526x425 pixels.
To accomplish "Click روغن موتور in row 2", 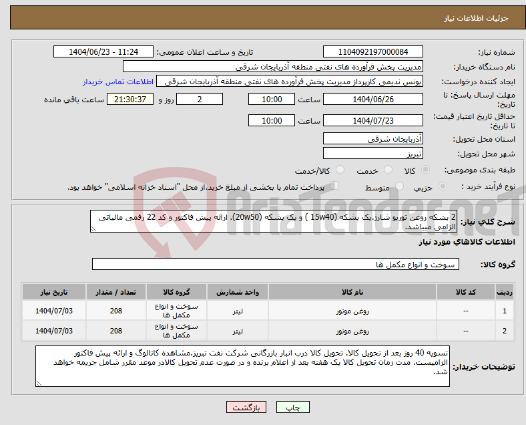I will click(x=352, y=331).
